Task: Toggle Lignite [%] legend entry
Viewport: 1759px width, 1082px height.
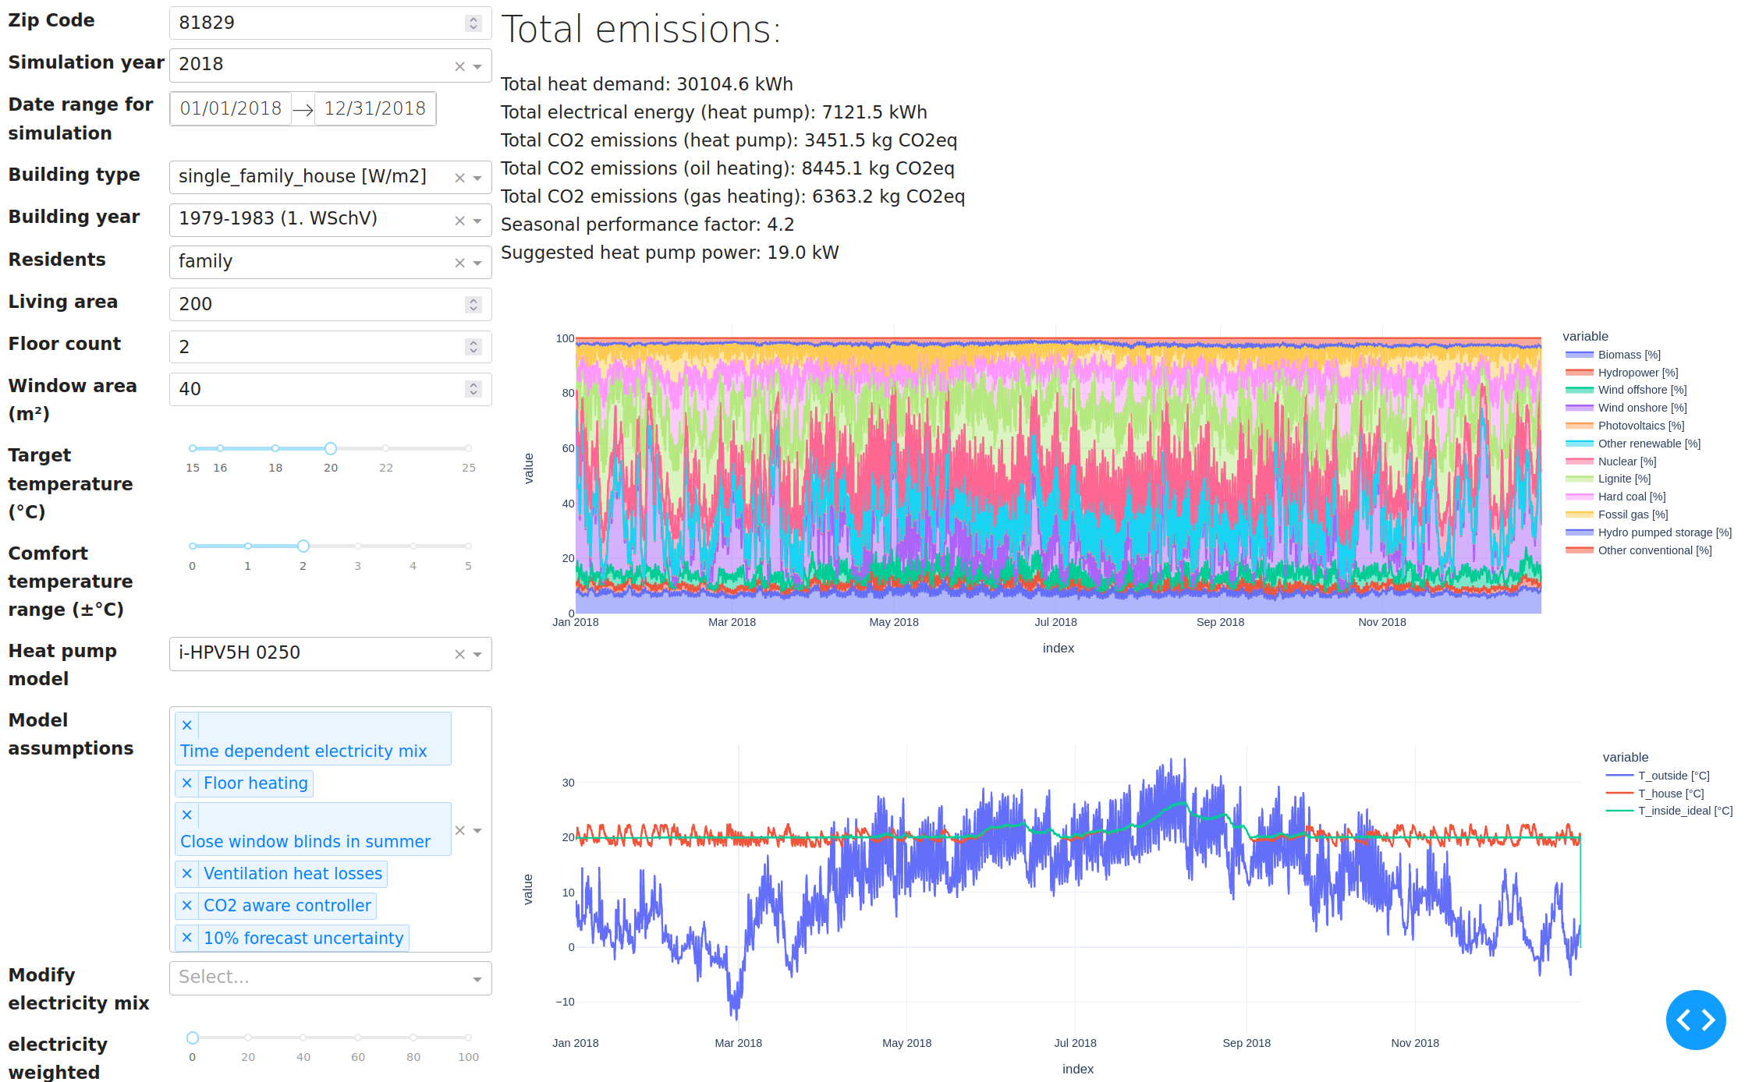Action: pyautogui.click(x=1623, y=479)
